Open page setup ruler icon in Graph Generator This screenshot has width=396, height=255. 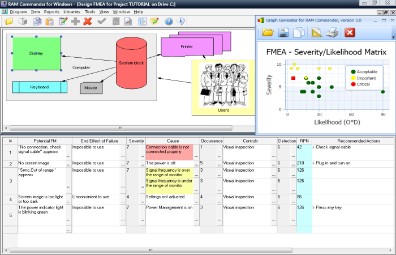tap(317, 32)
